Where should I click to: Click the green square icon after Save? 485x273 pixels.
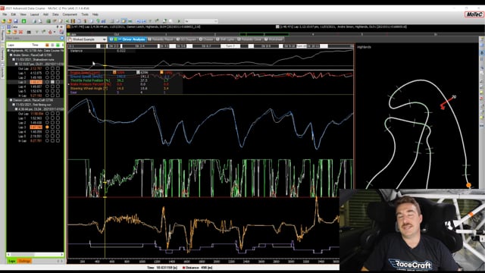pos(23,21)
